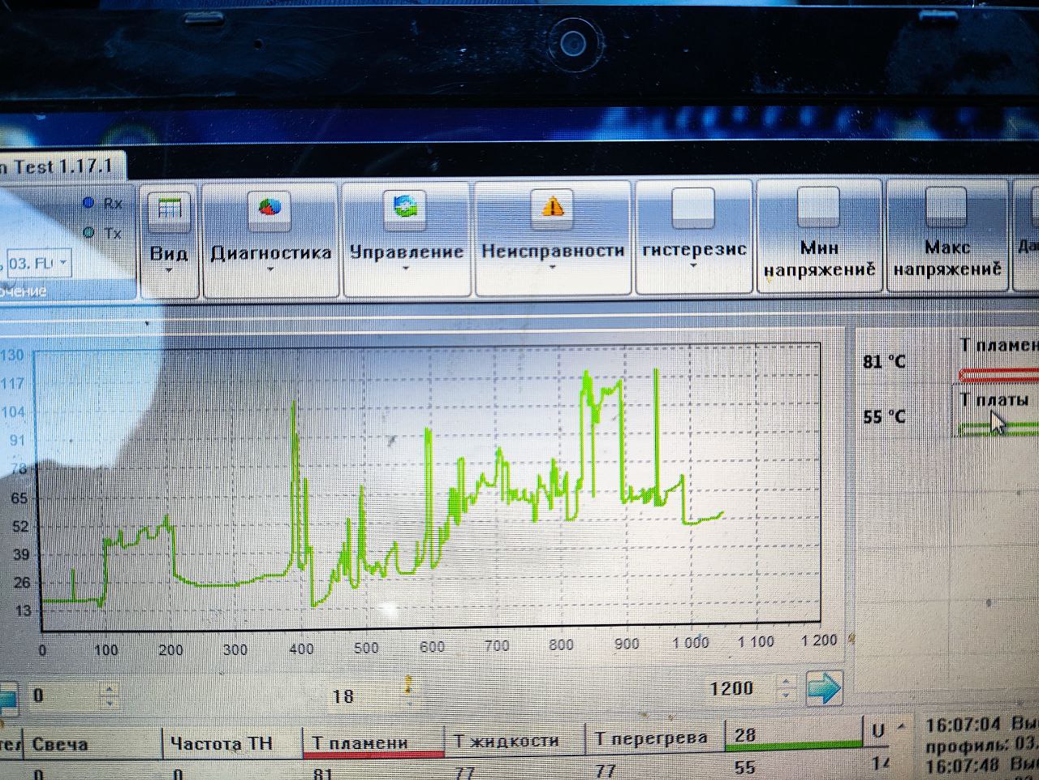
Task: Open the 03. FL combo box
Action: (38, 264)
